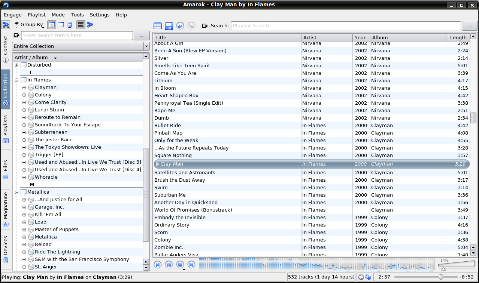
Task: Collapse the In Flames artist node
Action: tap(16, 80)
